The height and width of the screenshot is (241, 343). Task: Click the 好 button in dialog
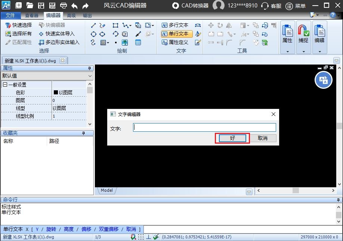pyautogui.click(x=232, y=138)
